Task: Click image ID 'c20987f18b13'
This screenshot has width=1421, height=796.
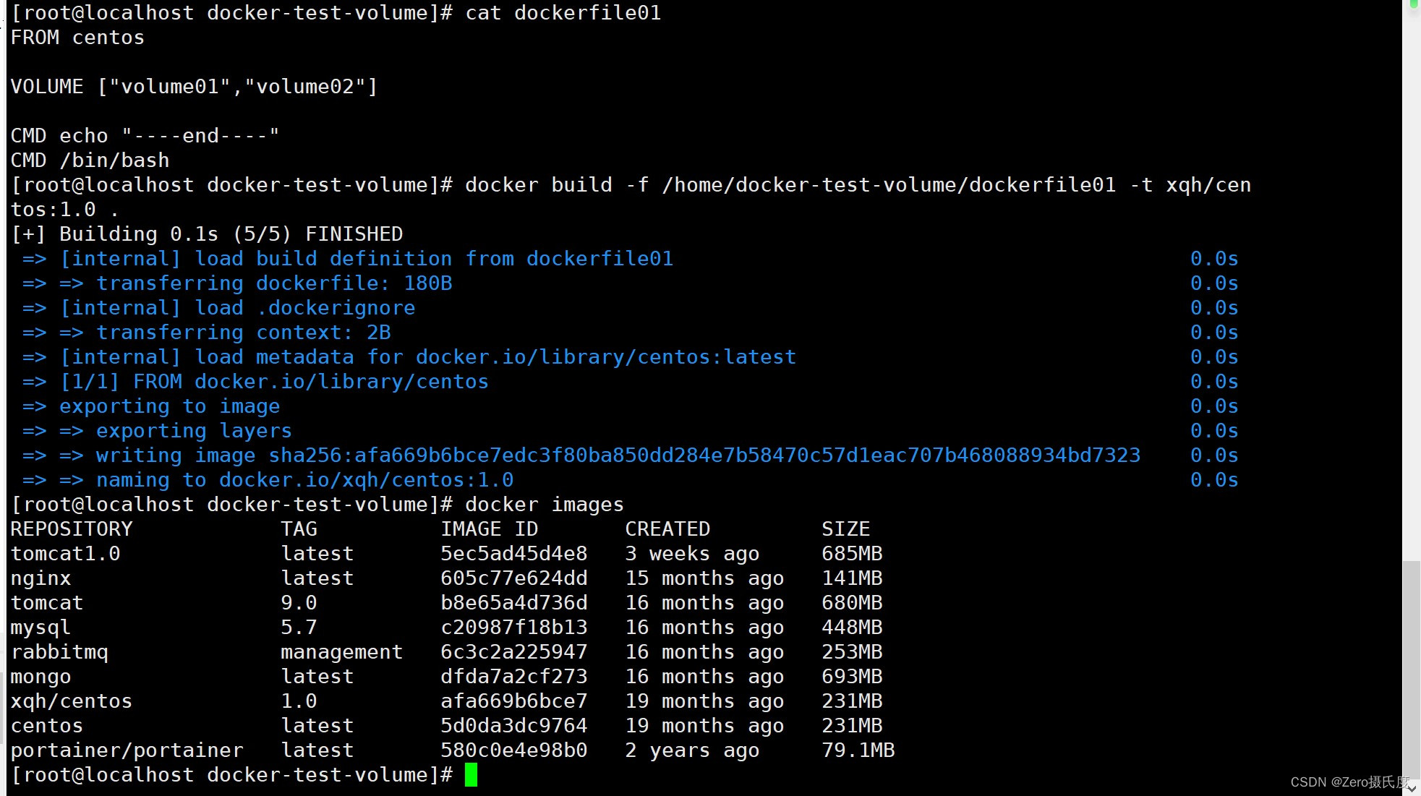Action: click(514, 628)
